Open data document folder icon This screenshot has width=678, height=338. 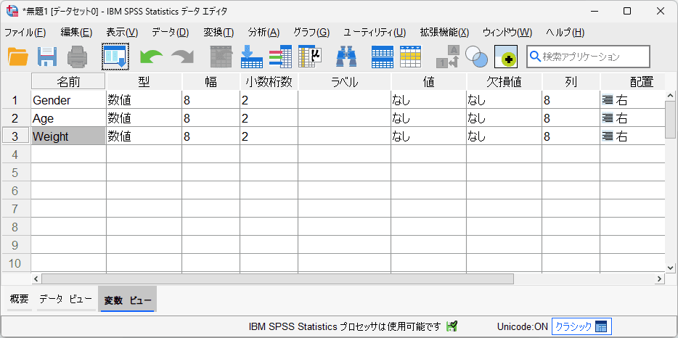pyautogui.click(x=18, y=57)
